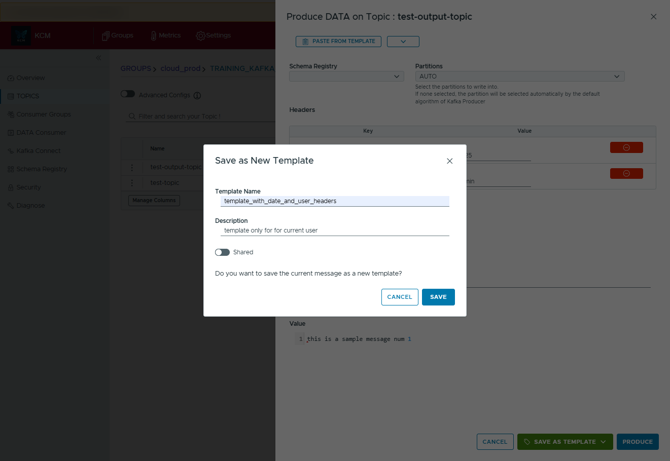
Task: Open row menu for test-output-topic
Action: 132,167
